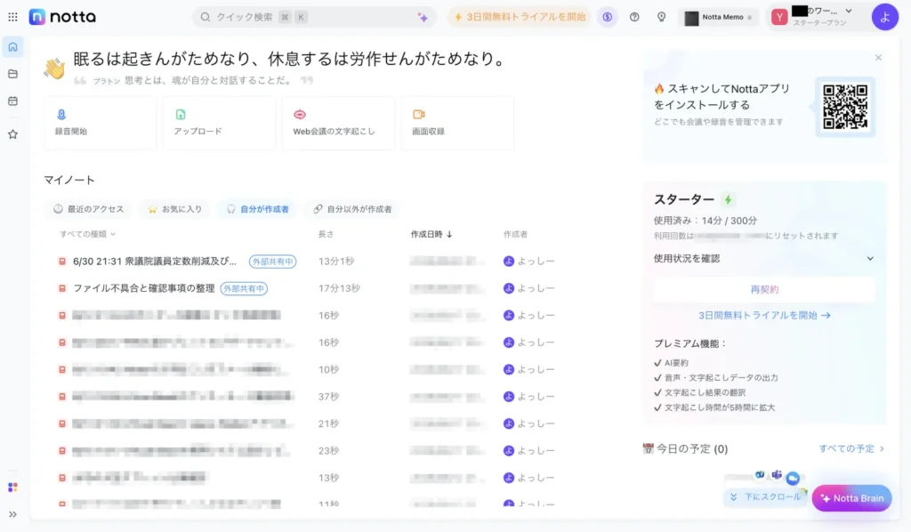Select the 最近のアクセス tab
The image size is (911, 532).
88,209
